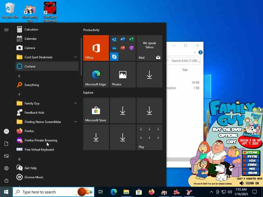Click the Windows Start button
Viewport: 263px width, 197px height.
6,192
